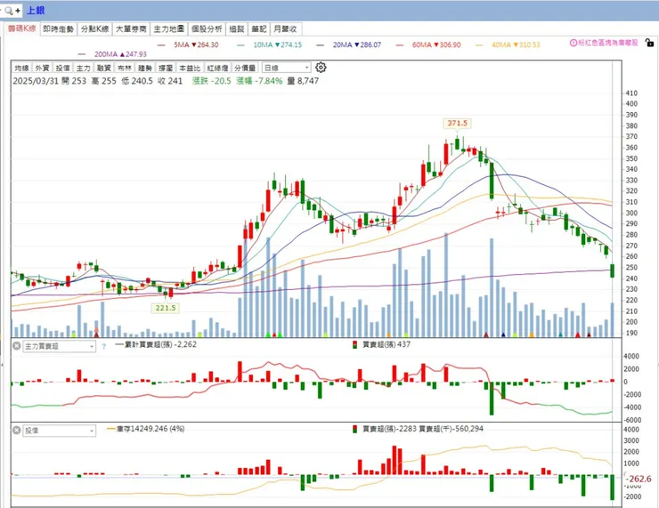
Task: Open the 筆記 notes tab
Action: pos(259,29)
